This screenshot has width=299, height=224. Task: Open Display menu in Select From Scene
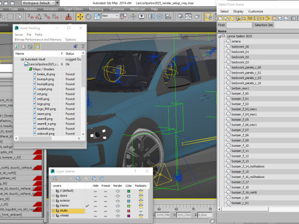pos(238,11)
